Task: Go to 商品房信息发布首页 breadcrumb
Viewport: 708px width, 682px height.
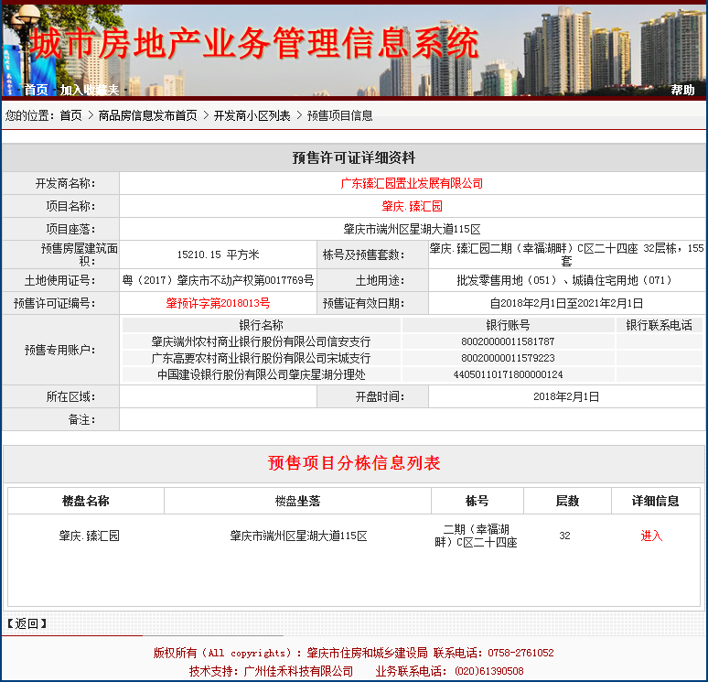Action: point(147,115)
